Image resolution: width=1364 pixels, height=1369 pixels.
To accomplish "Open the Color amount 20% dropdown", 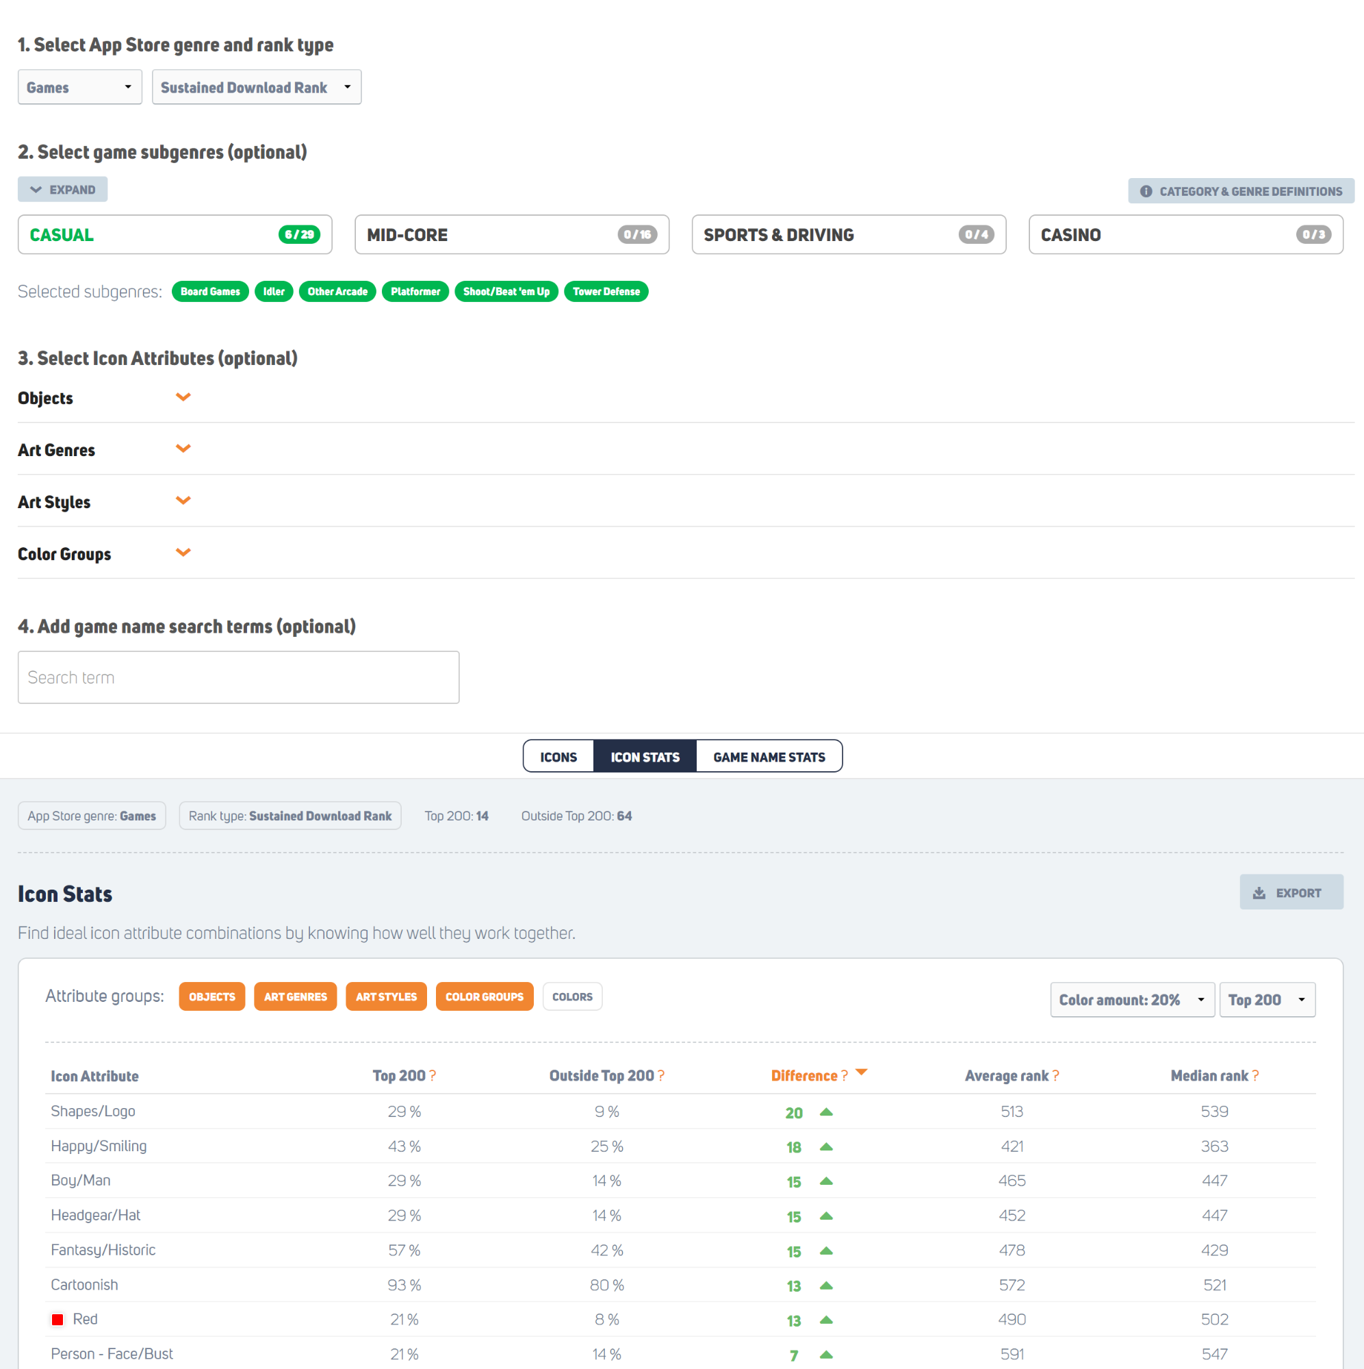I will click(x=1131, y=999).
